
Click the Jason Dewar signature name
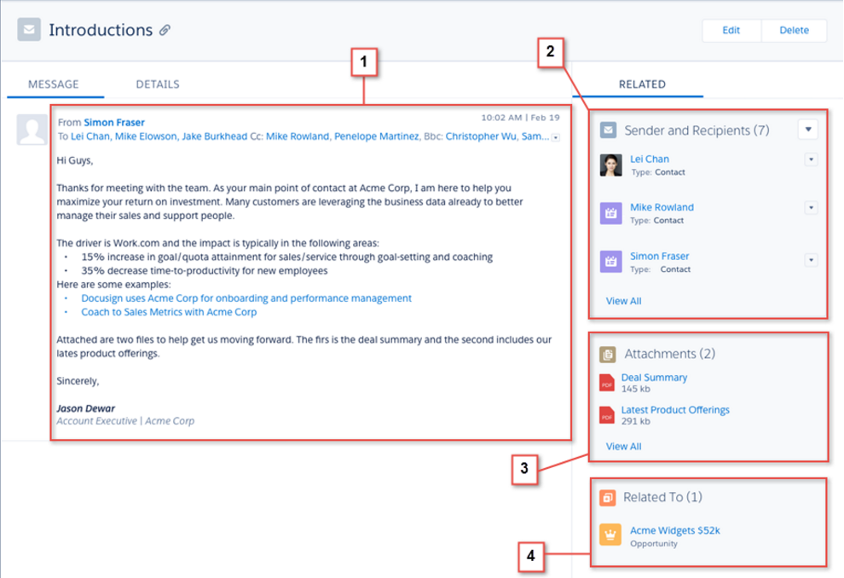pyautogui.click(x=85, y=408)
